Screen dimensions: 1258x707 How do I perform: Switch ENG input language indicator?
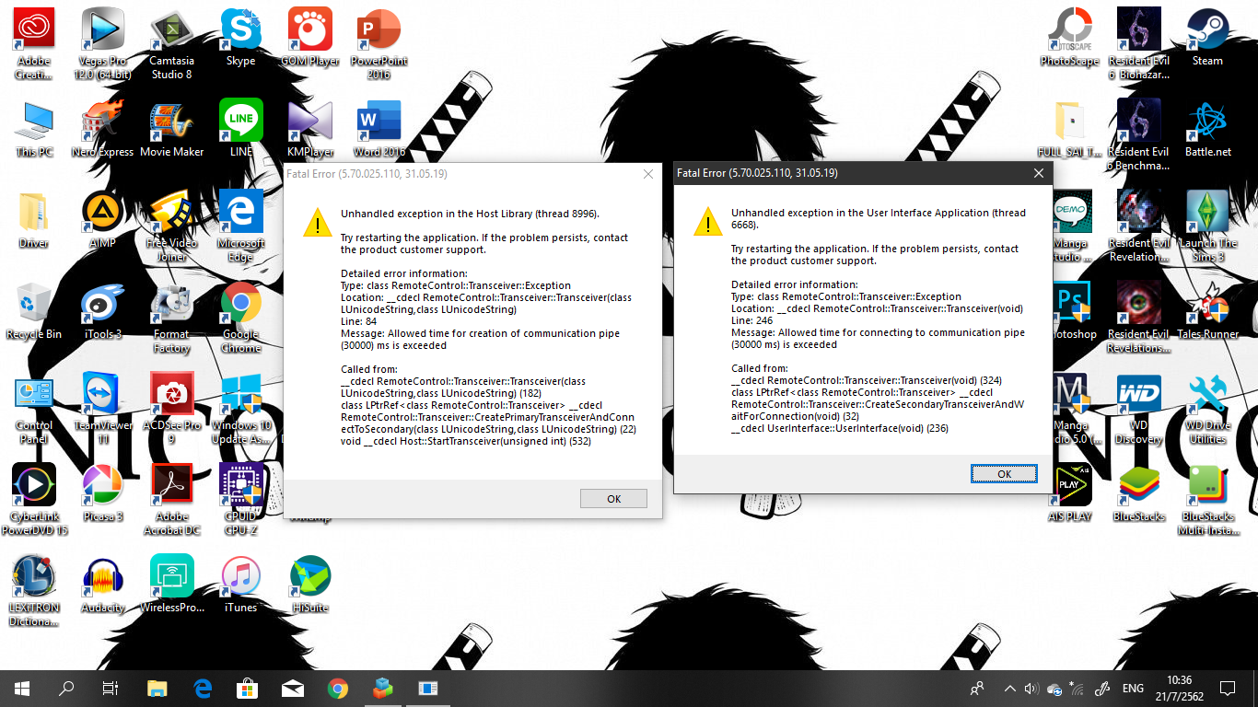coord(1133,688)
